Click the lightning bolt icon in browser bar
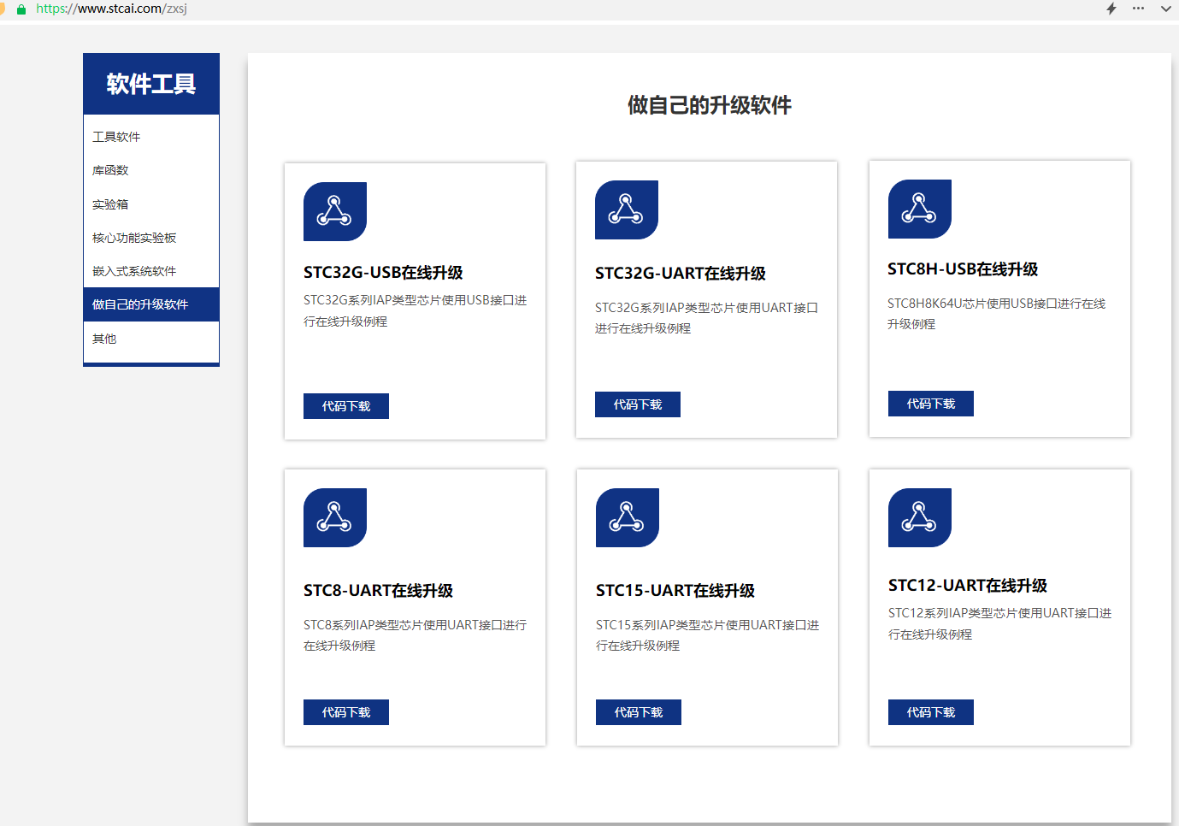This screenshot has width=1179, height=826. 1111,9
